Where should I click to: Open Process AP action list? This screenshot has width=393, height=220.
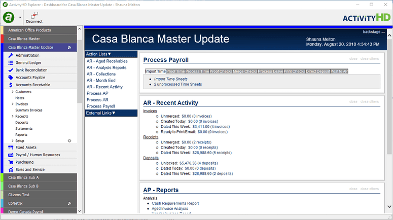97,93
